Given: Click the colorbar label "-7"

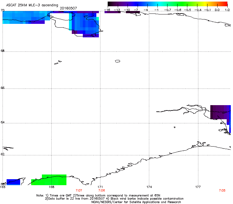Looking at the screenshot, I should click(x=136, y=10).
